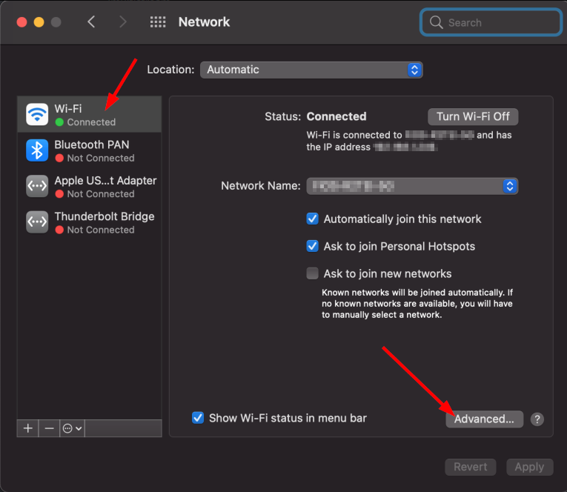Open the service action gear menu
Screen dimensions: 567x492
tap(73, 428)
